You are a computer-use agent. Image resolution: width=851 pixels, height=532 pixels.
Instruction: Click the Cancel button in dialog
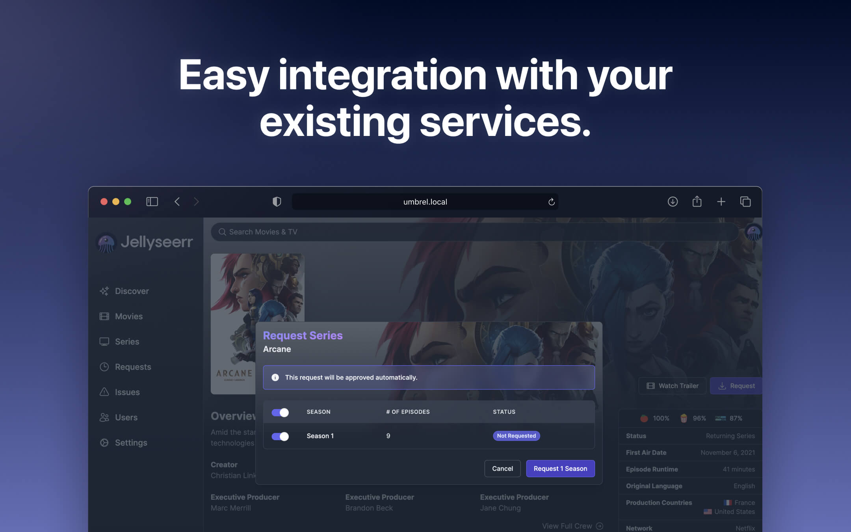(502, 468)
